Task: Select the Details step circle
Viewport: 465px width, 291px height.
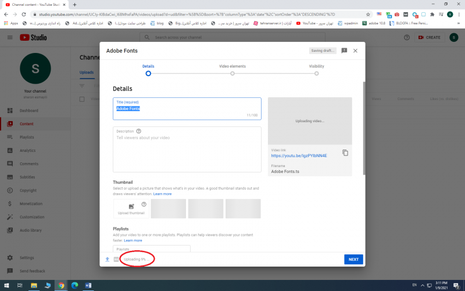Action: [x=148, y=73]
